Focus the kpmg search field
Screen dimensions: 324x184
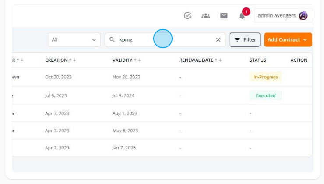165,40
